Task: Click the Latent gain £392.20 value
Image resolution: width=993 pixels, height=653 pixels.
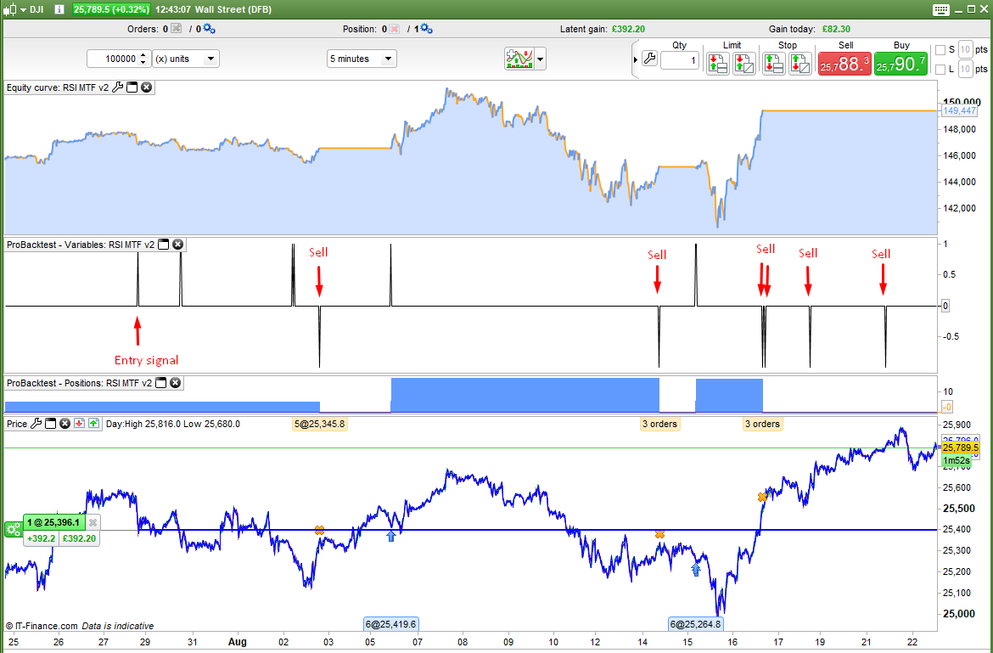Action: click(x=628, y=29)
